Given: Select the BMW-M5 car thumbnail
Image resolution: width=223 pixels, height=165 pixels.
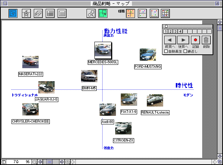Looking at the screenshot, I should 89,76.
